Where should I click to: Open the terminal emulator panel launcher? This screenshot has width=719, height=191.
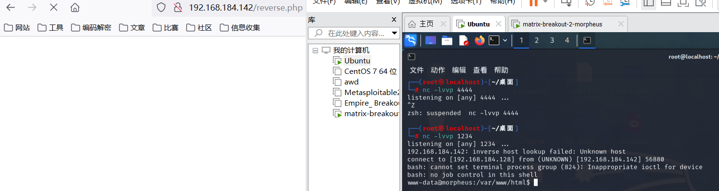tap(494, 41)
